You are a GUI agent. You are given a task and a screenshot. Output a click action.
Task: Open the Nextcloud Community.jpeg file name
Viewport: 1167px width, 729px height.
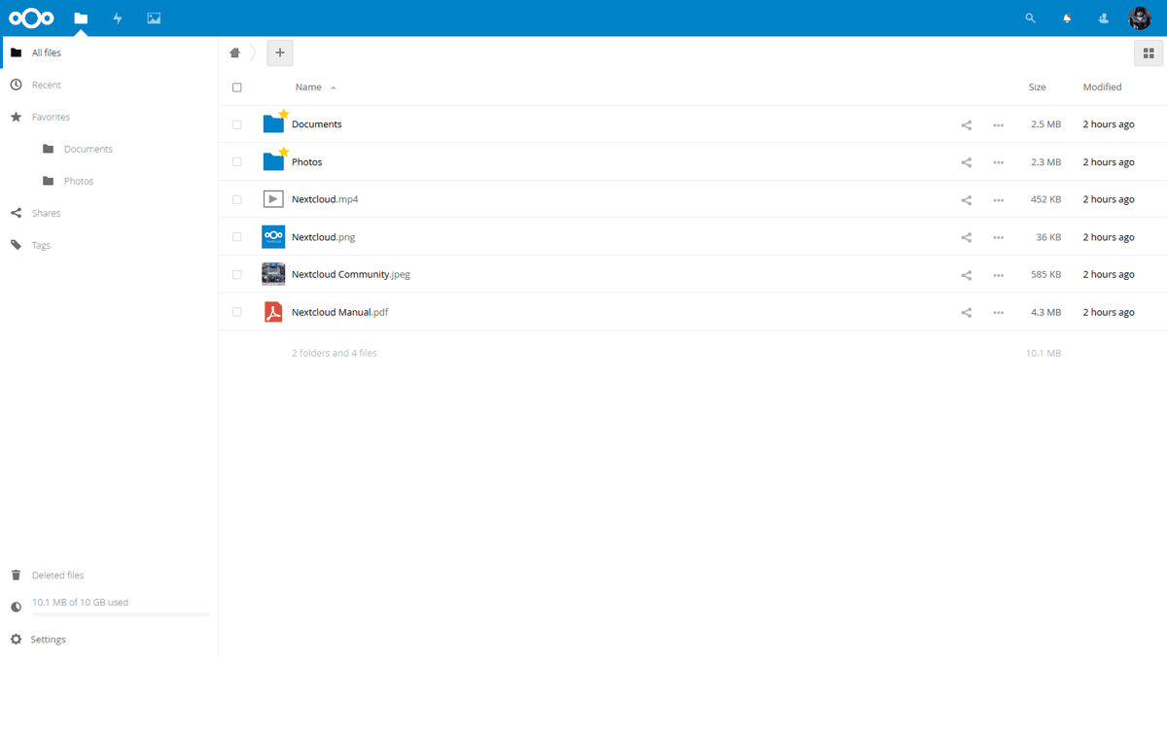(351, 274)
